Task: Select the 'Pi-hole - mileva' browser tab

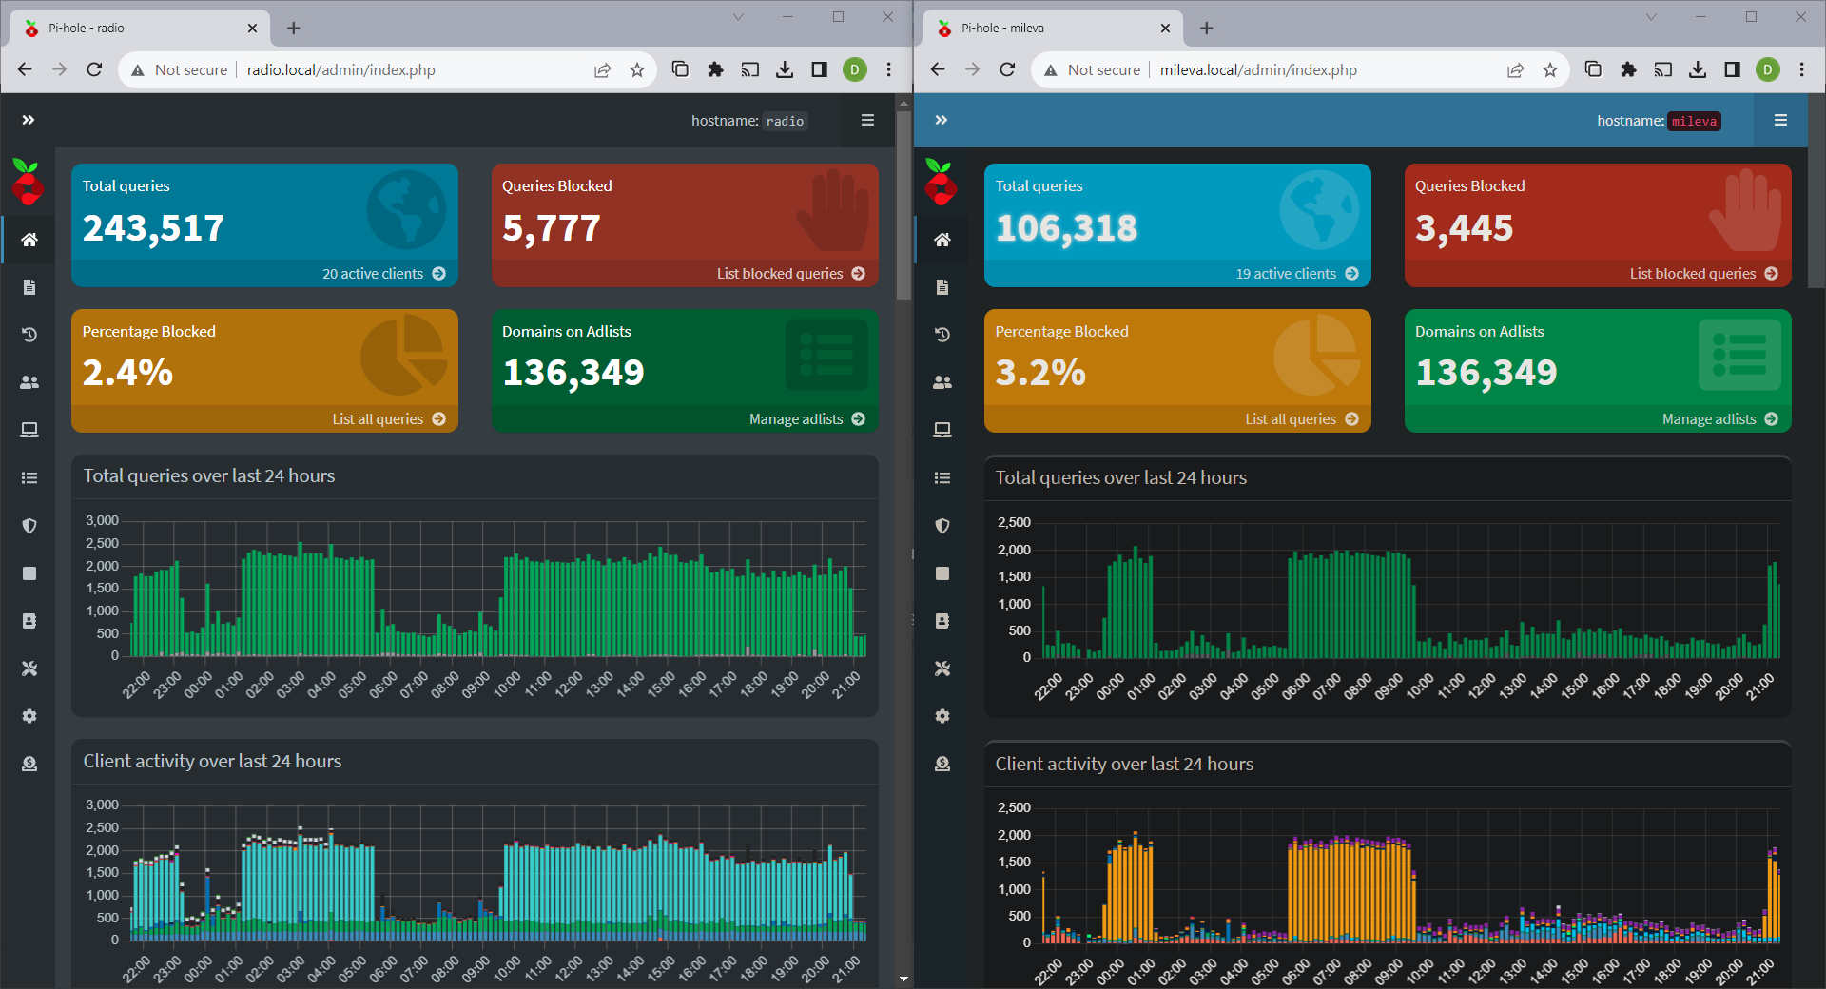Action: click(x=1053, y=29)
